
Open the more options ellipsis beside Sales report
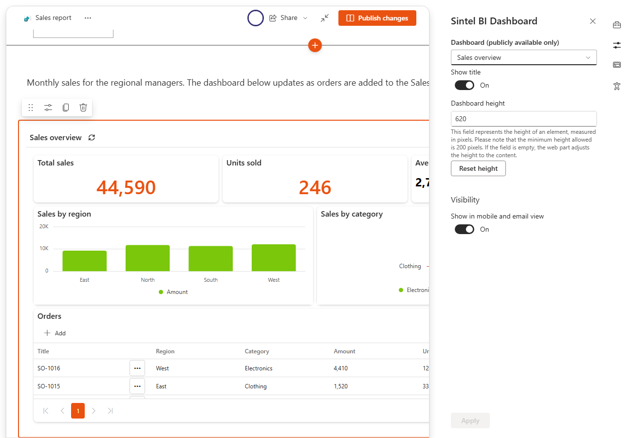[88, 18]
